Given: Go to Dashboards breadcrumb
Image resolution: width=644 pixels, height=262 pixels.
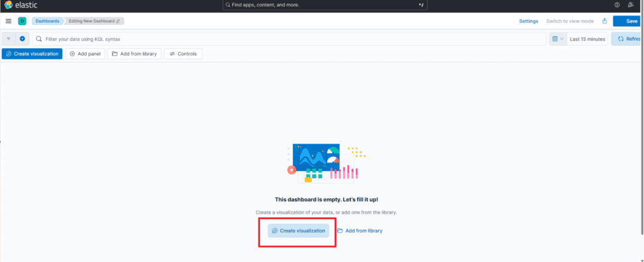Looking at the screenshot, I should point(47,21).
